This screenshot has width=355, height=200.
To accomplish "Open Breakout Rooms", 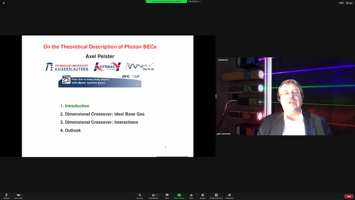I will tap(217, 196).
